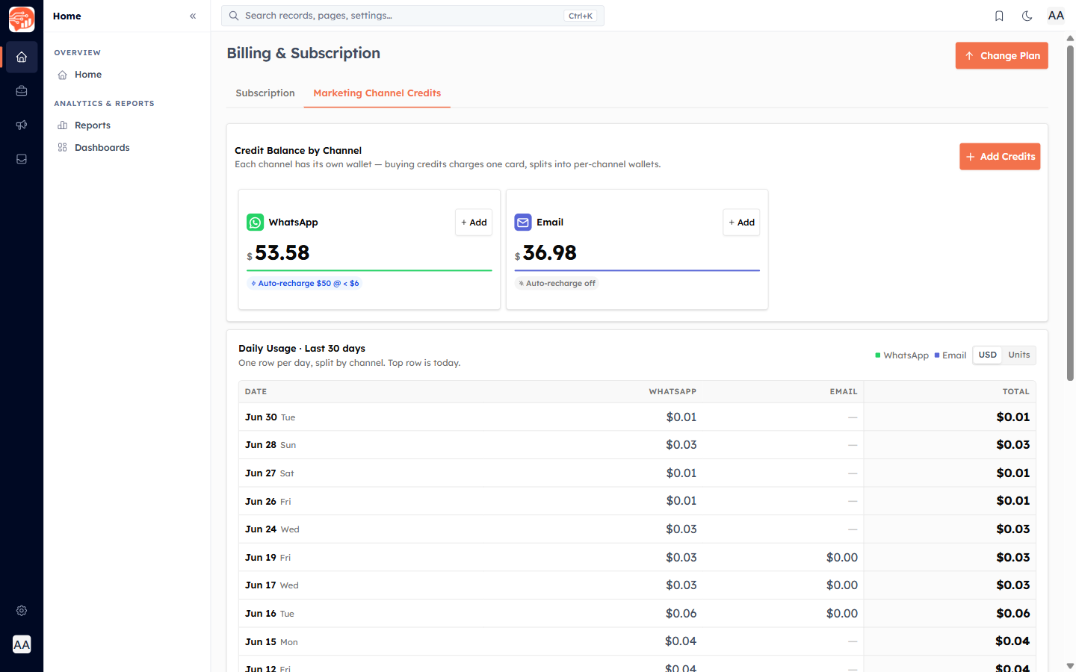Viewport: 1076px width, 672px height.
Task: Click the search magnifier icon
Action: click(x=234, y=16)
